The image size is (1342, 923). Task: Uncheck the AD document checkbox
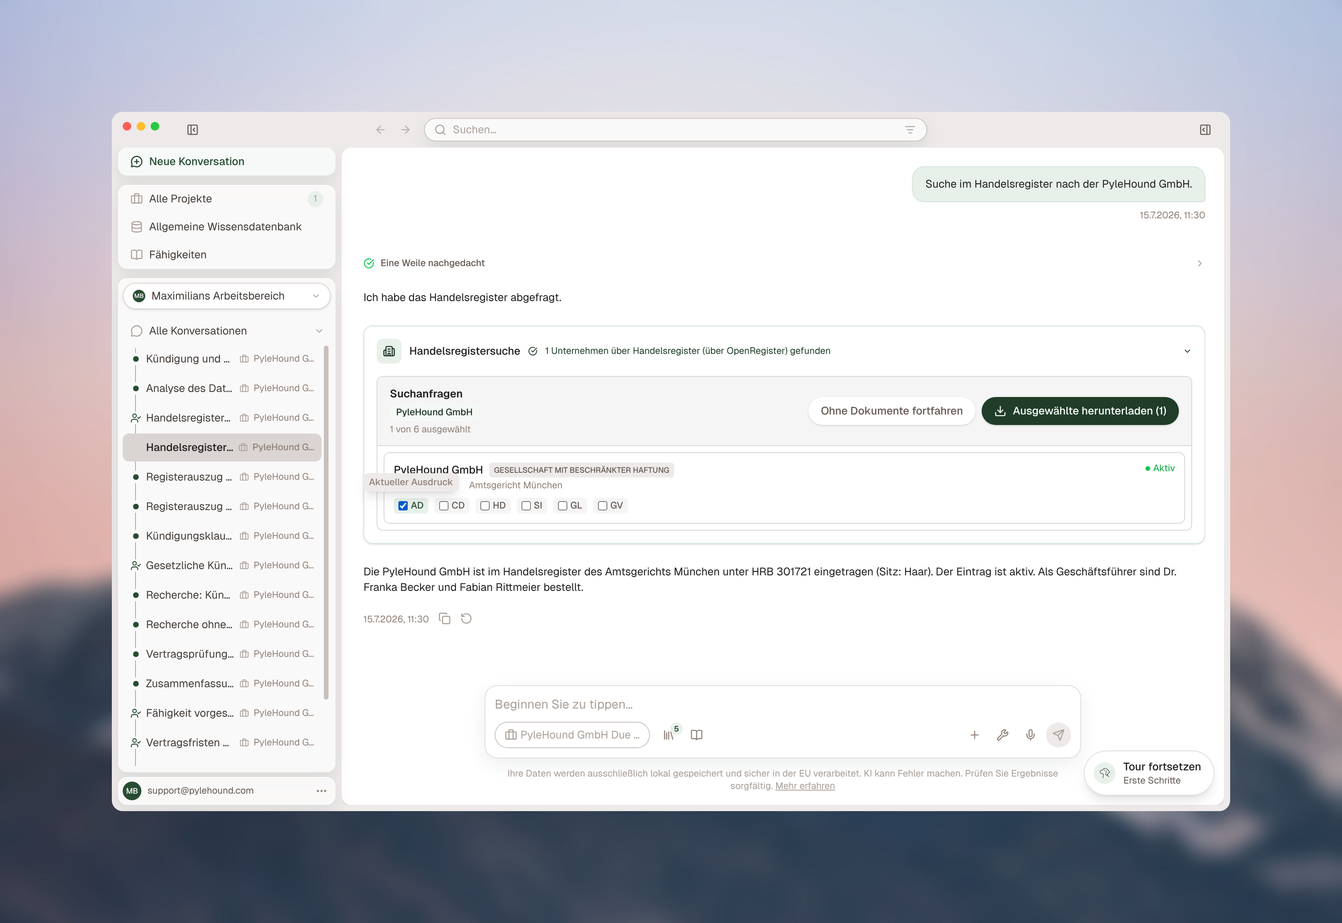point(403,506)
